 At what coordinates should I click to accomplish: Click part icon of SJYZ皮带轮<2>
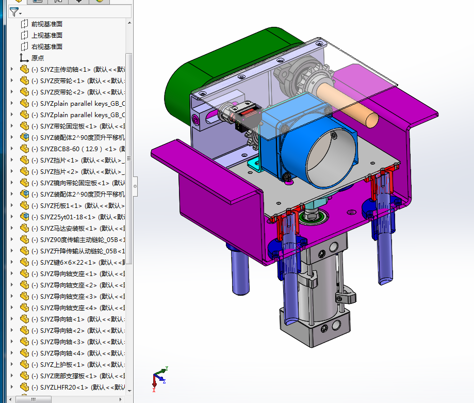pyautogui.click(x=24, y=92)
